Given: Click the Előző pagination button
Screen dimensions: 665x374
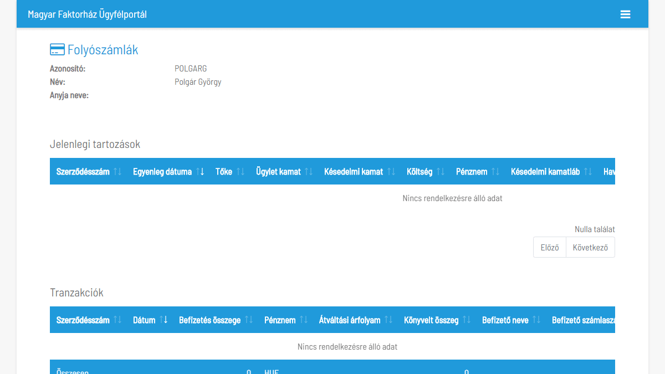Looking at the screenshot, I should [x=549, y=248].
